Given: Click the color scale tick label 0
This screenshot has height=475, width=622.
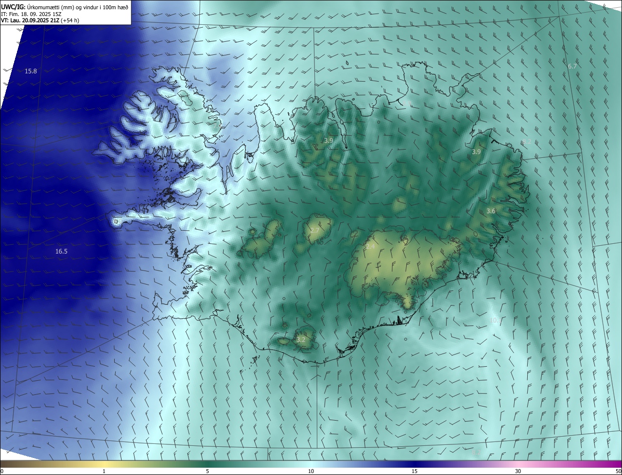Looking at the screenshot, I should click(x=2, y=471).
